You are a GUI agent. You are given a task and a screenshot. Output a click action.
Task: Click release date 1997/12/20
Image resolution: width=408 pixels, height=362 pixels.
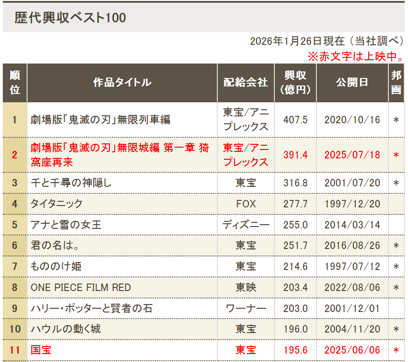point(352,204)
